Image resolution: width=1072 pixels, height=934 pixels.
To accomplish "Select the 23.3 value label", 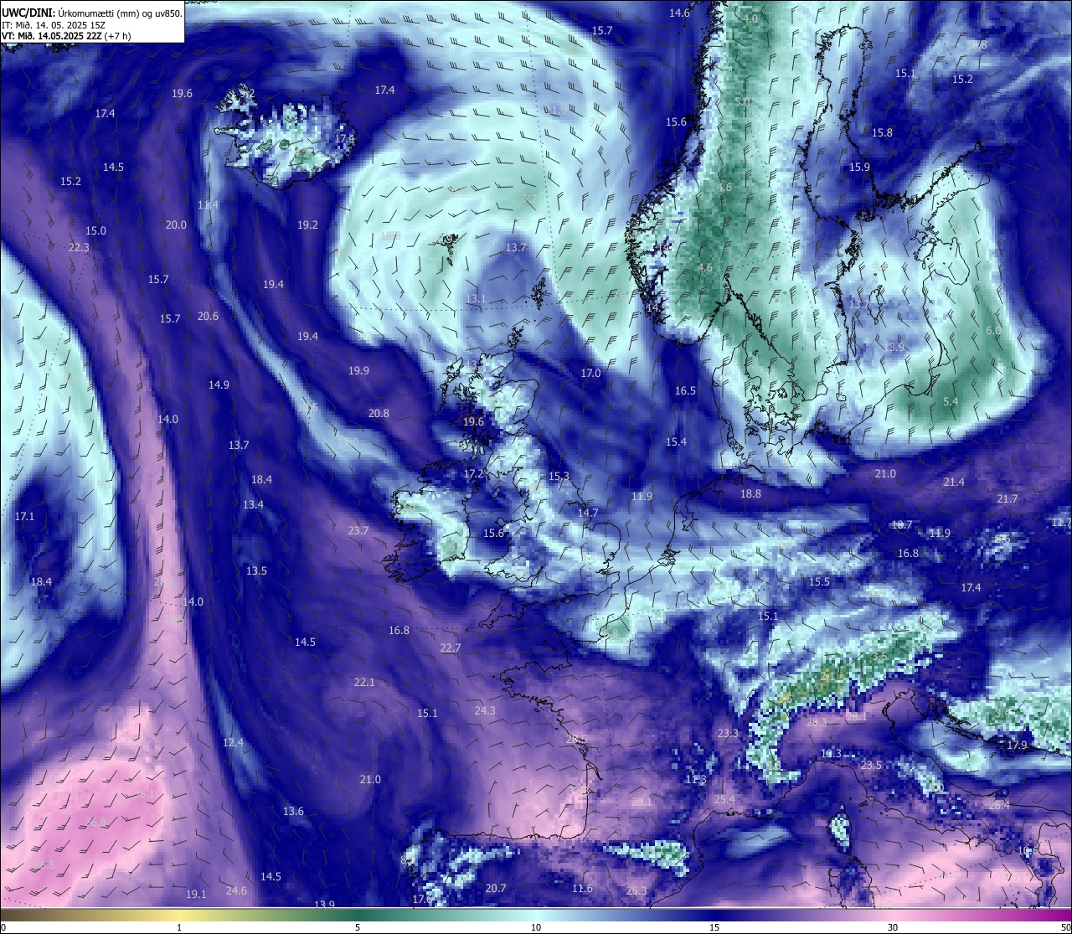I will coord(728,733).
